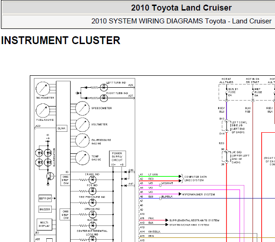Click the 'RIGHT TURN IND' label
The width and height of the screenshot is (275, 242).
click(x=117, y=93)
